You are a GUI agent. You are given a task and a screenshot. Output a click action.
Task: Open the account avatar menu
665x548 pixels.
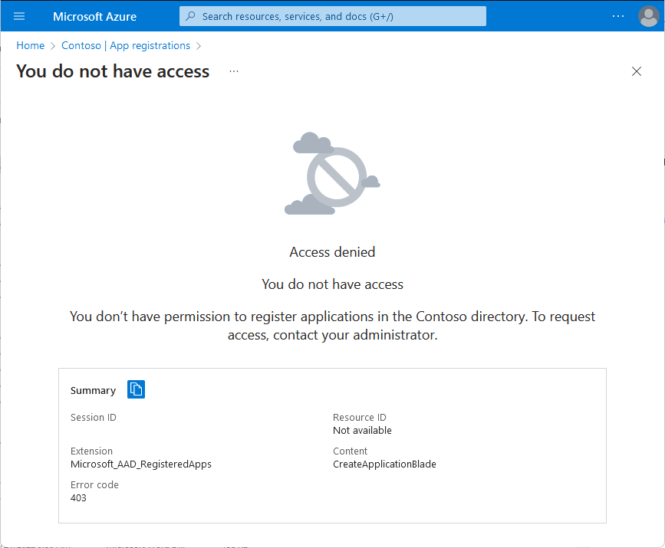(648, 16)
